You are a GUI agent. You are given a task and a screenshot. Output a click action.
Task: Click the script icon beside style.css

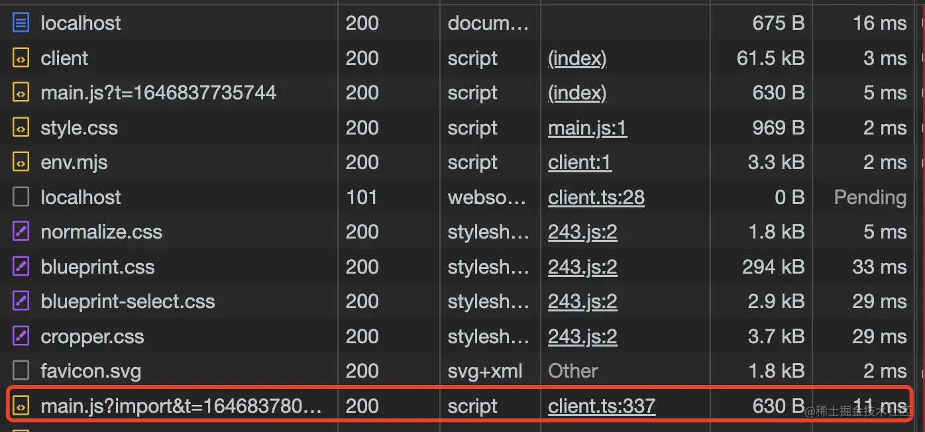click(21, 128)
